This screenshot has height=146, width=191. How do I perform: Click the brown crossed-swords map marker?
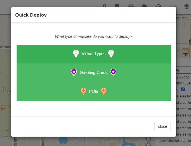pos(185,52)
